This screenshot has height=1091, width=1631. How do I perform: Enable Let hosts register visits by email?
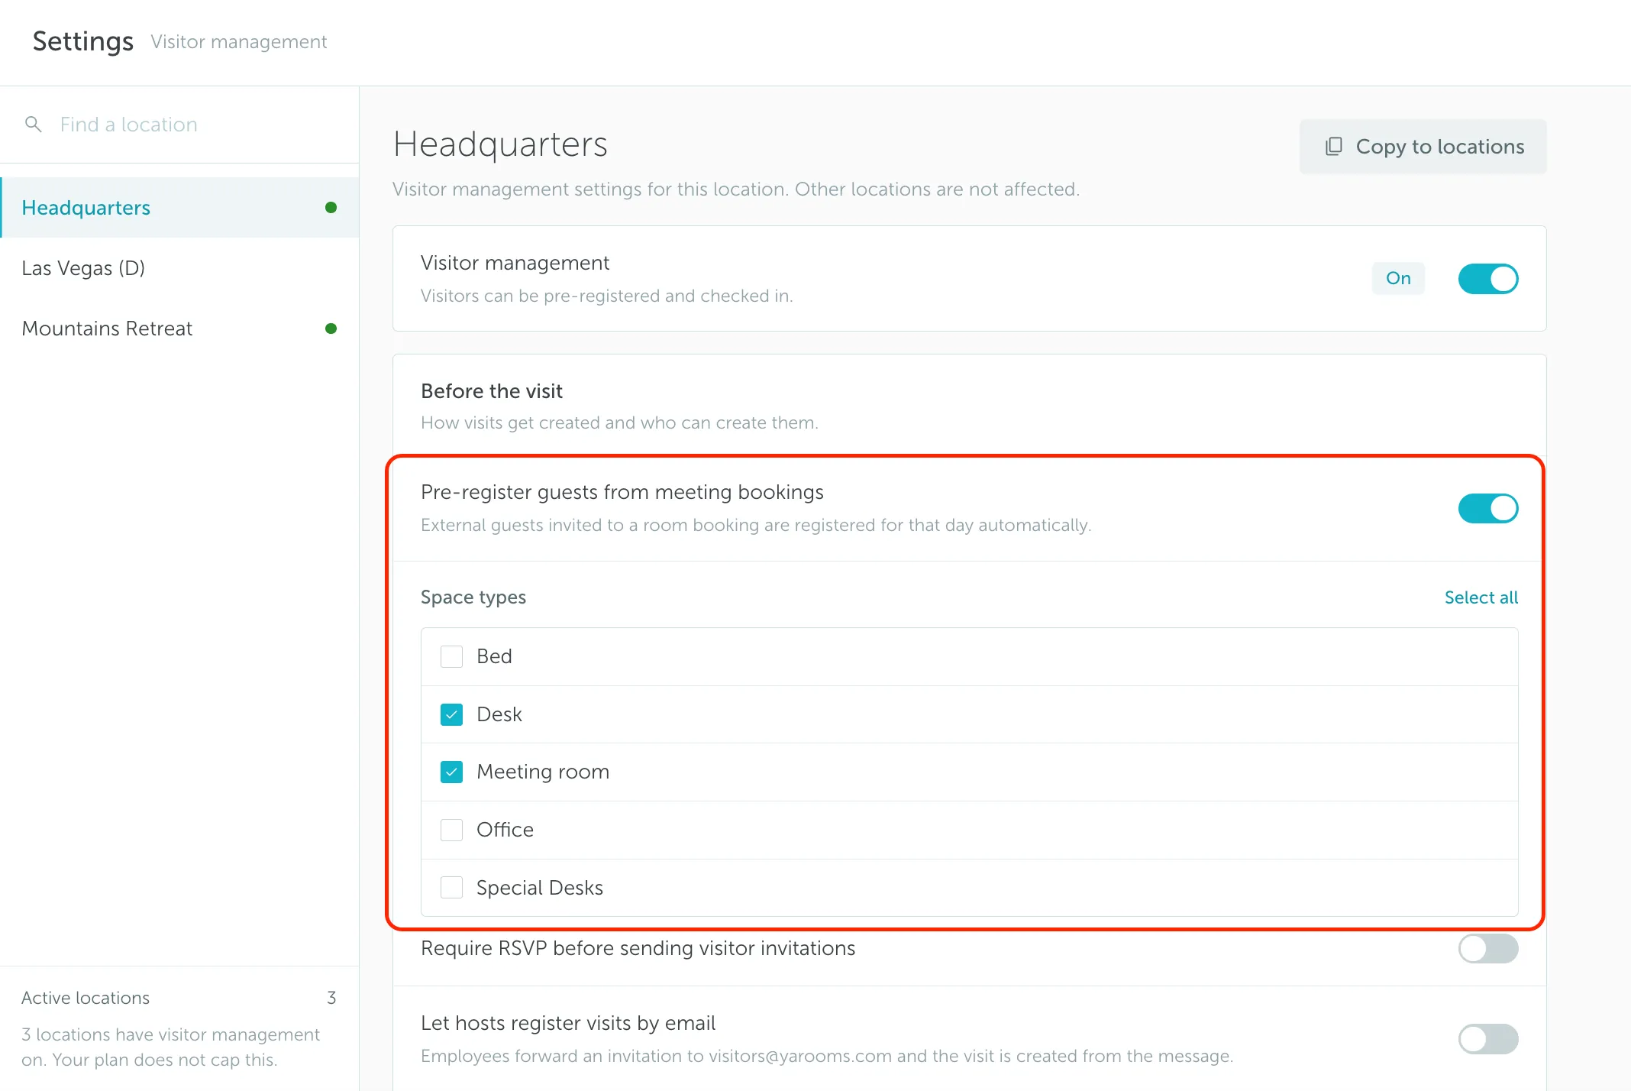(x=1487, y=1039)
